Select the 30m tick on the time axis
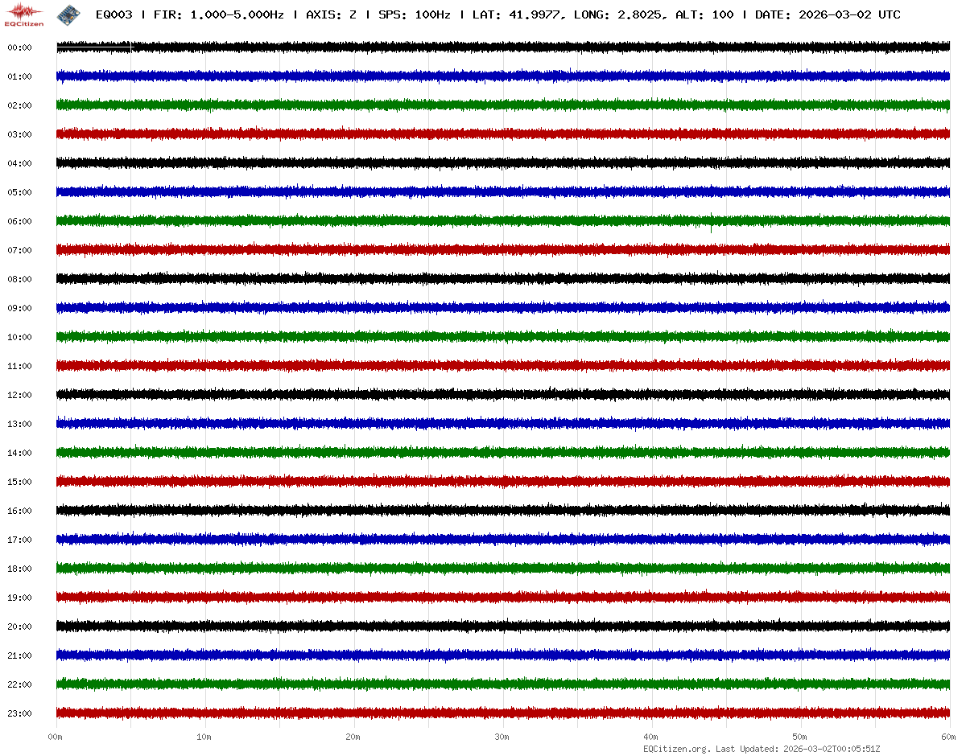 pyautogui.click(x=502, y=736)
